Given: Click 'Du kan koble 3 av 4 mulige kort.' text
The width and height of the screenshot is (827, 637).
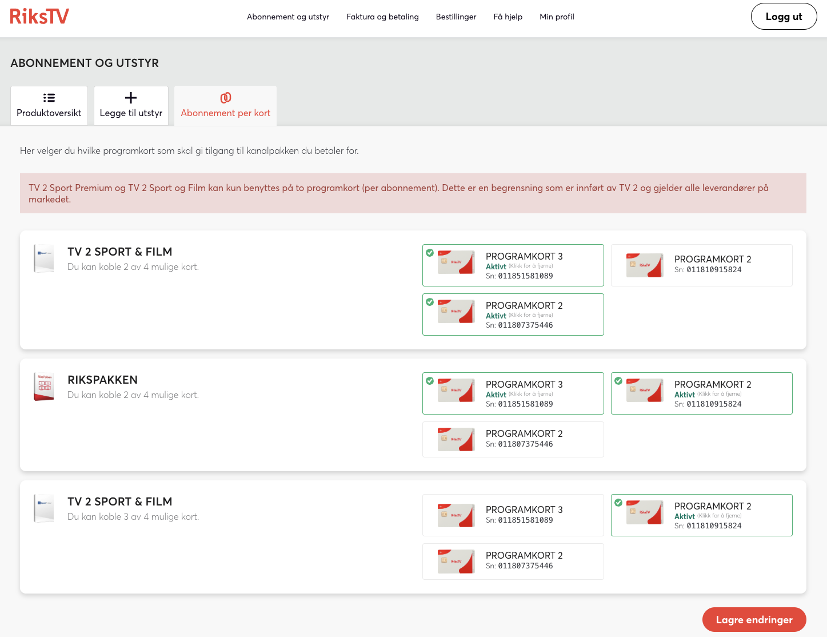Looking at the screenshot, I should [133, 517].
